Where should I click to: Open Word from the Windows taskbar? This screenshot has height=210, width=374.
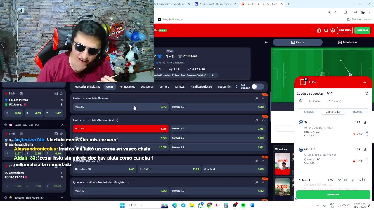(x=252, y=205)
